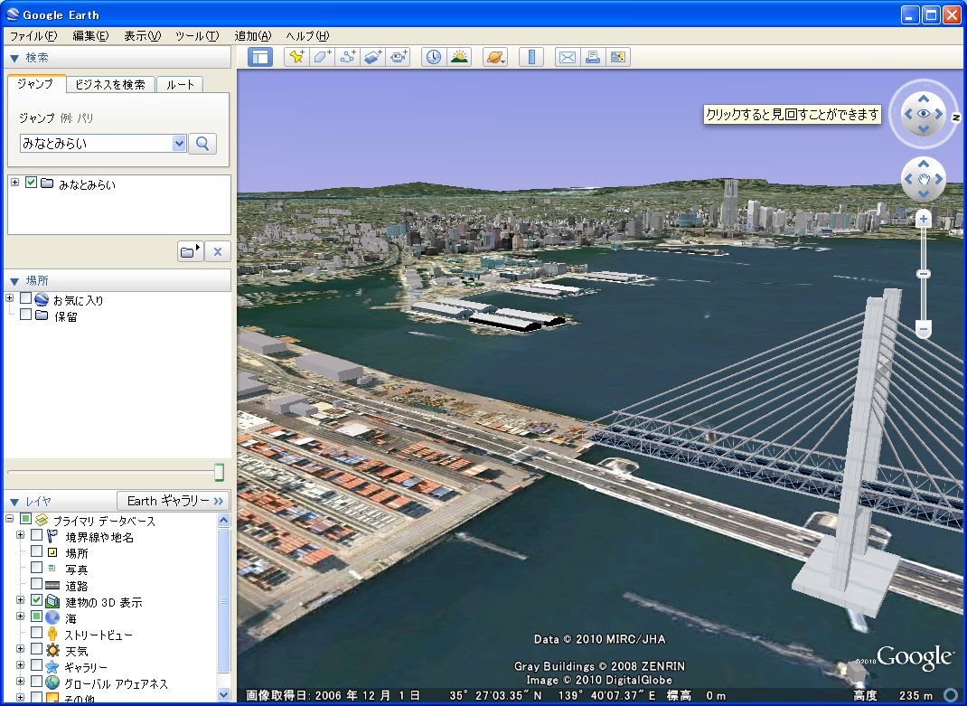
Task: Click the Earth ギャラリー button
Action: [174, 501]
